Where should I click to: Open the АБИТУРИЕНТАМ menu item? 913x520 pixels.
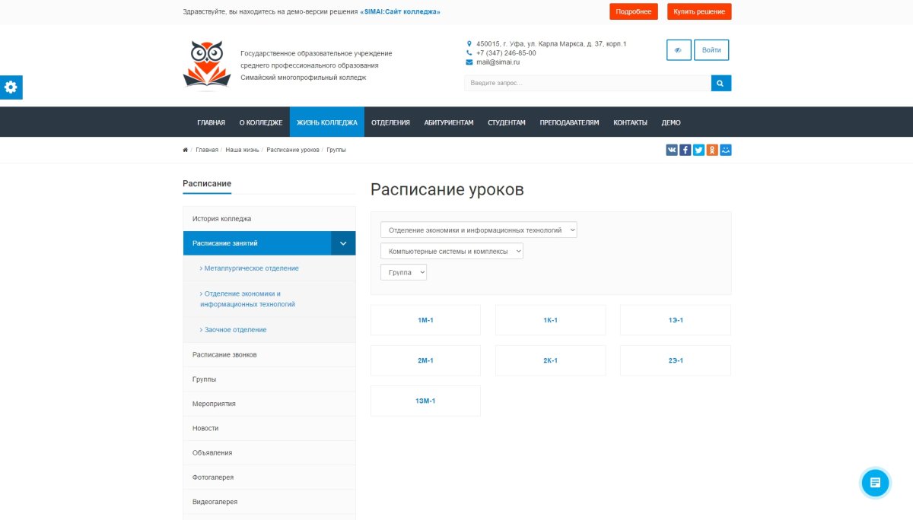point(450,122)
